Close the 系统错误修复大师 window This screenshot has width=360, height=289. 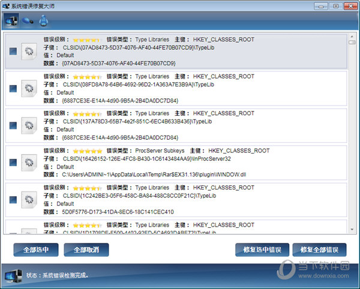pos(350,7)
